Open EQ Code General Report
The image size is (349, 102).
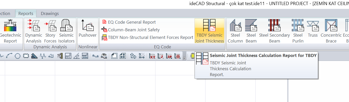[129, 22]
